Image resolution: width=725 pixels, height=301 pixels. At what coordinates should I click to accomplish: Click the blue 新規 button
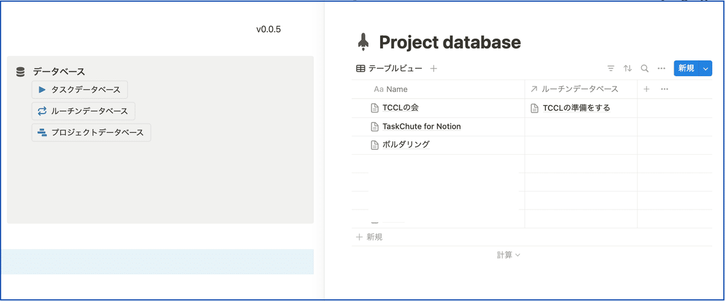coord(687,69)
